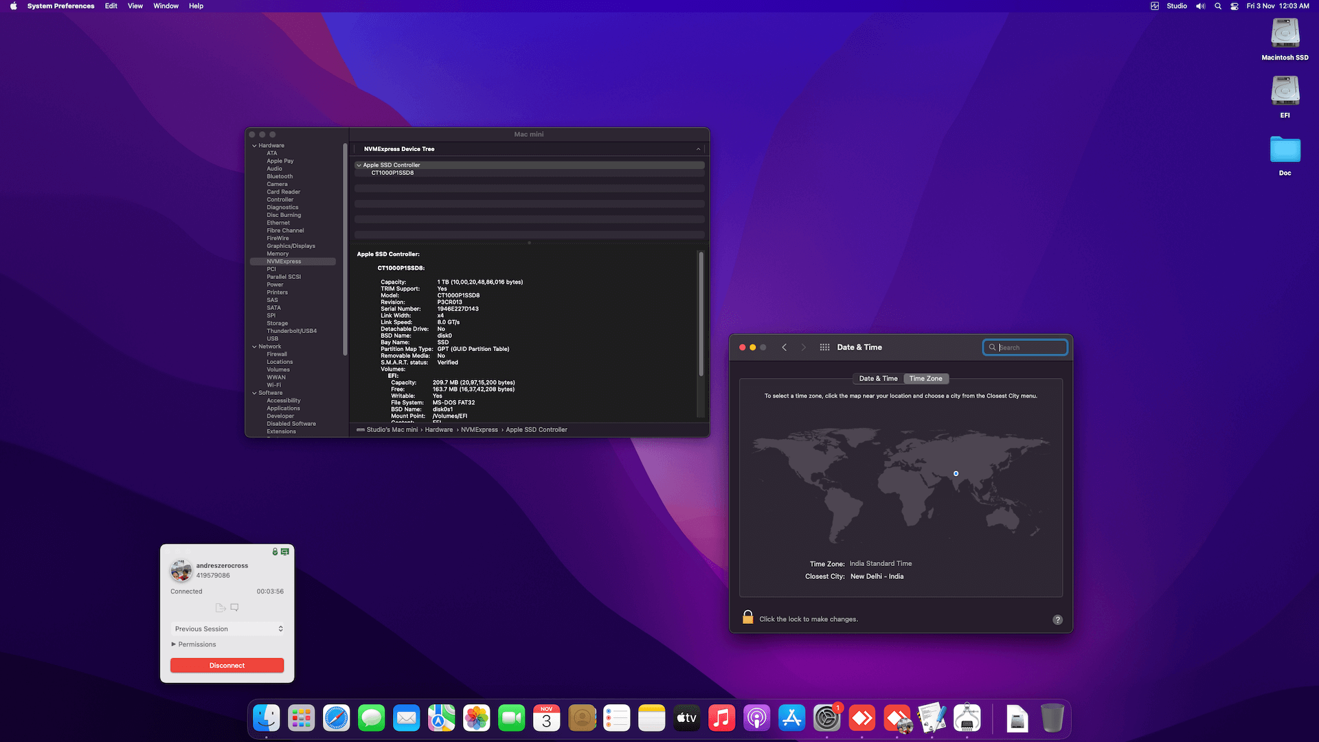Open the Help menu
This screenshot has height=742, width=1319.
pos(196,6)
